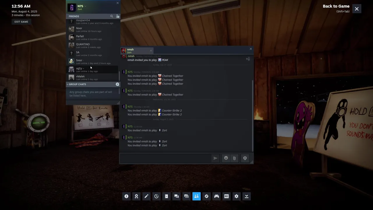Click the PEAK game invite link
Image resolution: width=373 pixels, height=210 pixels.
pos(163,60)
